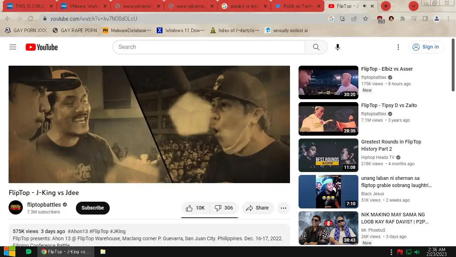Screen dimensions: 456x257
Task: Open File Explorer from the taskbar
Action: coord(103,252)
